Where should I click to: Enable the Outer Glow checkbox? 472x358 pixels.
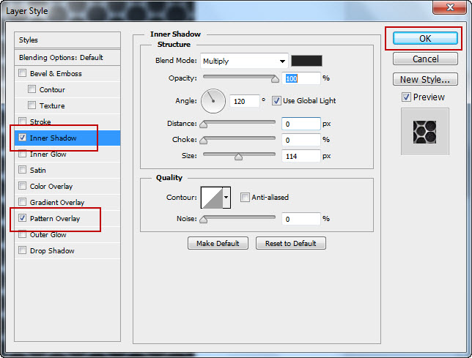[x=22, y=234]
